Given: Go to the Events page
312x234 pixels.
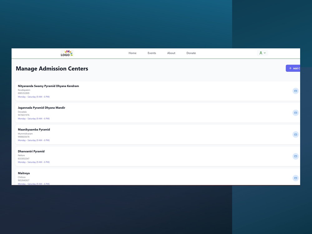Looking at the screenshot, I should click(x=152, y=53).
